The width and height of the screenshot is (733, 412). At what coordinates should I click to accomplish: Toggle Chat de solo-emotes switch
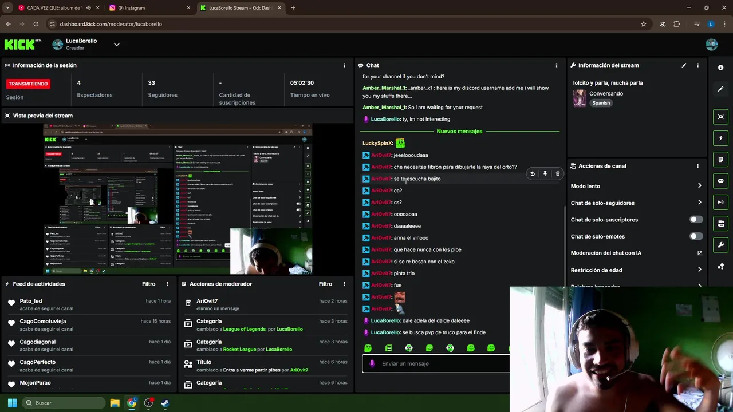pos(696,236)
